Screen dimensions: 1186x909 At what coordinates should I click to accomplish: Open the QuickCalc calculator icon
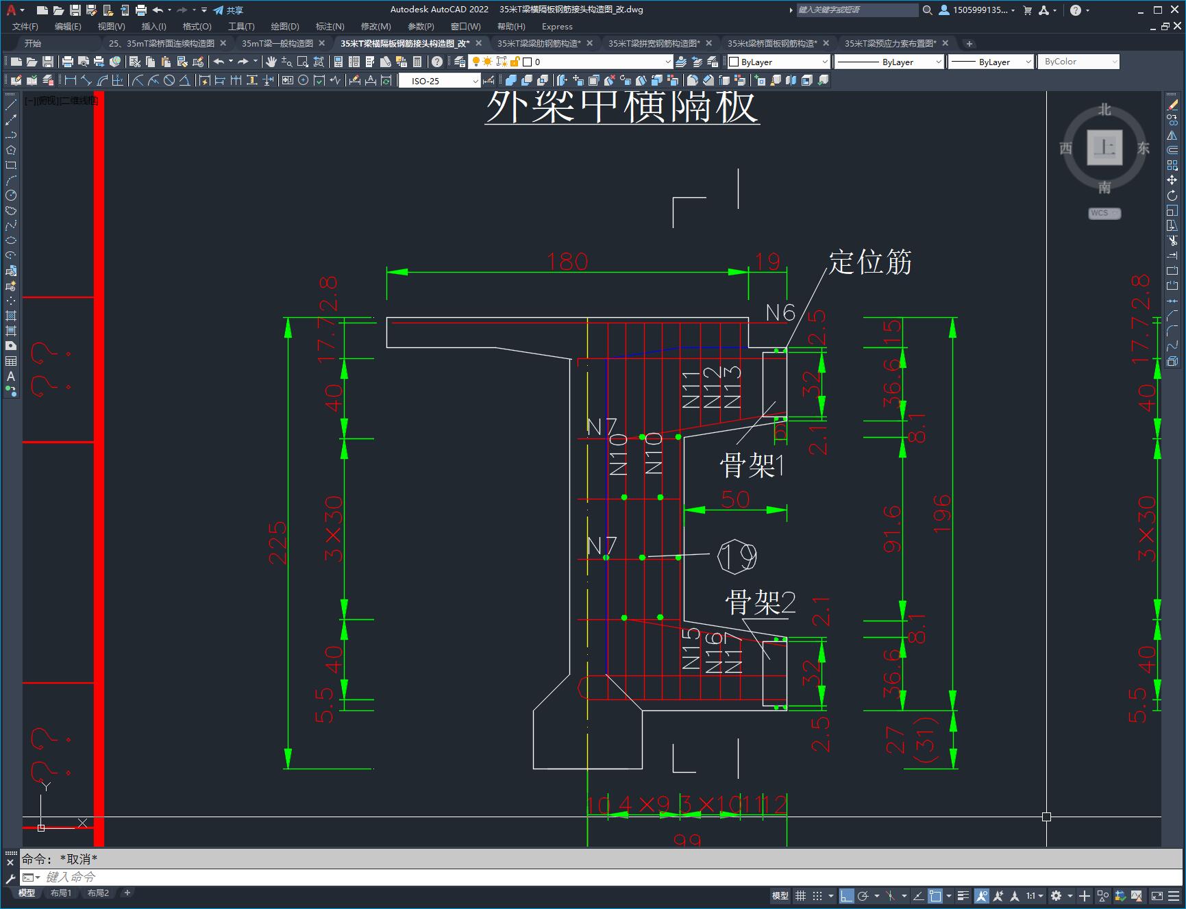417,62
